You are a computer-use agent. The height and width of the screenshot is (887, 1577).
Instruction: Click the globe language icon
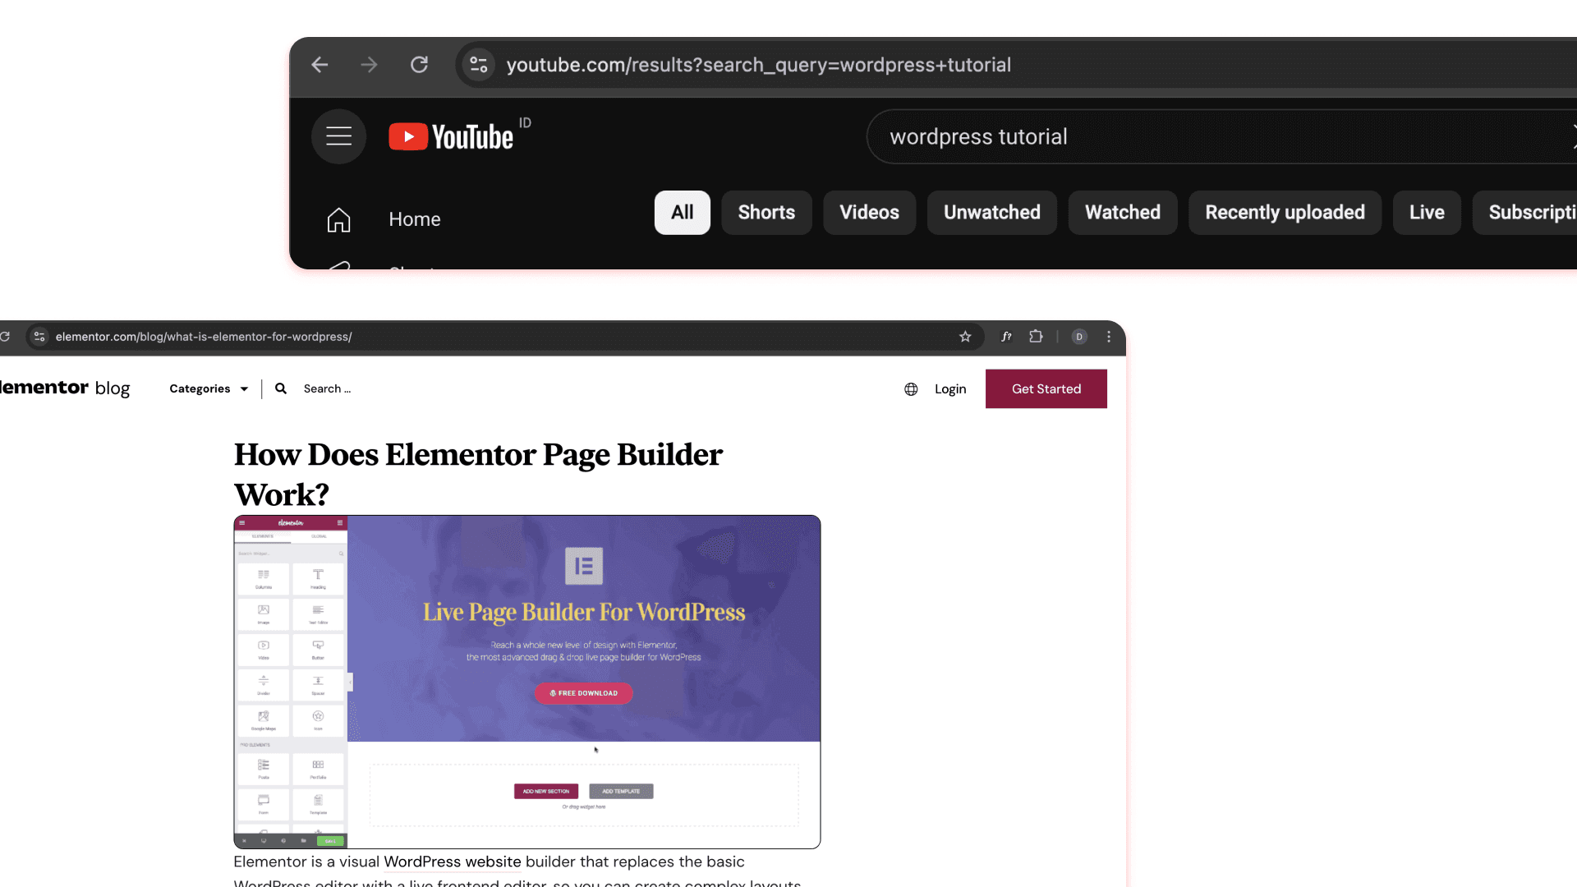[911, 389]
